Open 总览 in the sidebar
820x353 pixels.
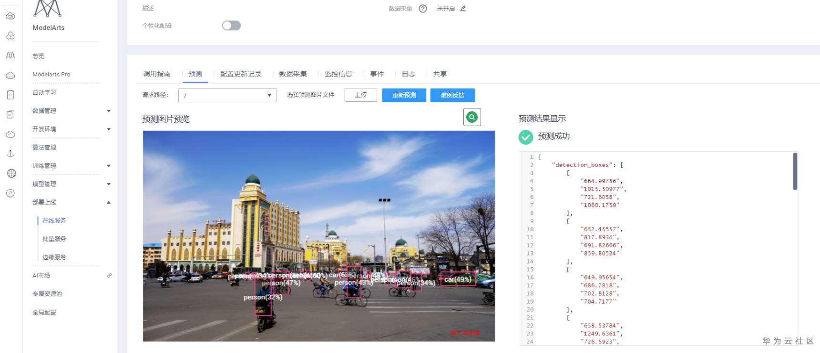tap(39, 56)
